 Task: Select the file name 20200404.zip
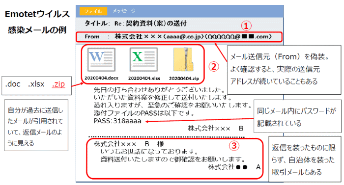coord(184,78)
